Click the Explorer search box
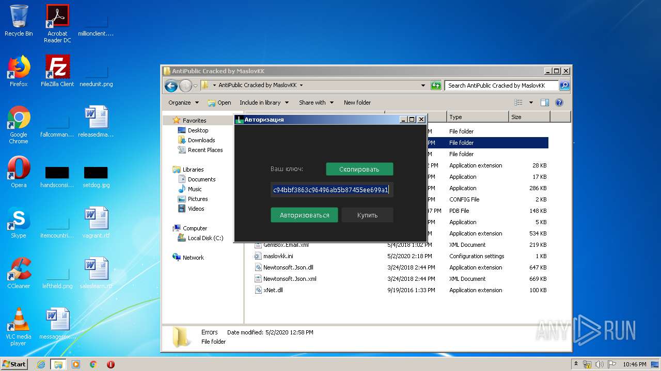This screenshot has width=661, height=371. coord(501,86)
